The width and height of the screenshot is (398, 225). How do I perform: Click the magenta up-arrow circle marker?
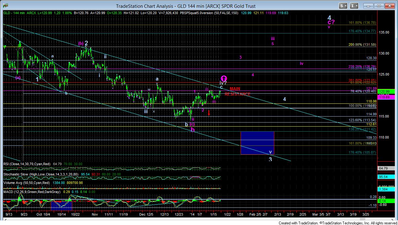point(224,79)
